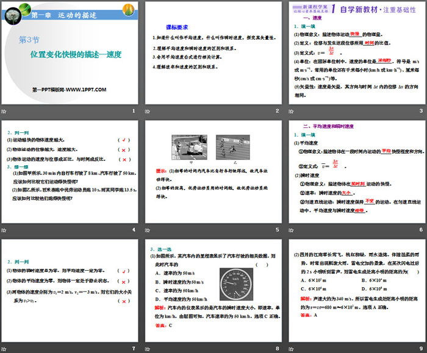The width and height of the screenshot is (427, 353).
Task: Select the 课标要求 slide thumbnail
Action: (x=213, y=52)
